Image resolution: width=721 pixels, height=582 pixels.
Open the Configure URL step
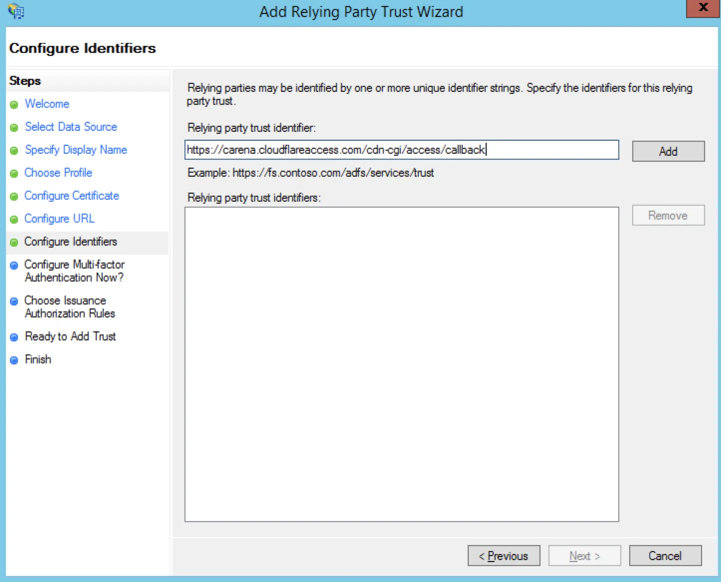[x=59, y=219]
